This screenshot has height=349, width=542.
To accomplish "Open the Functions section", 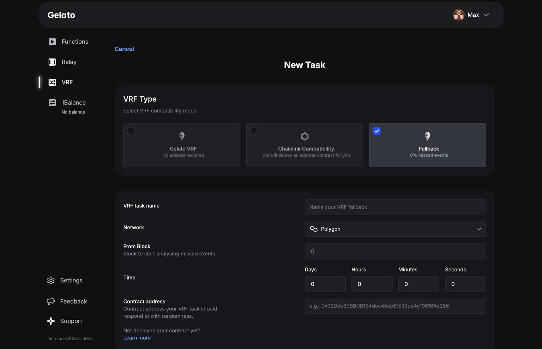I will click(x=75, y=42).
